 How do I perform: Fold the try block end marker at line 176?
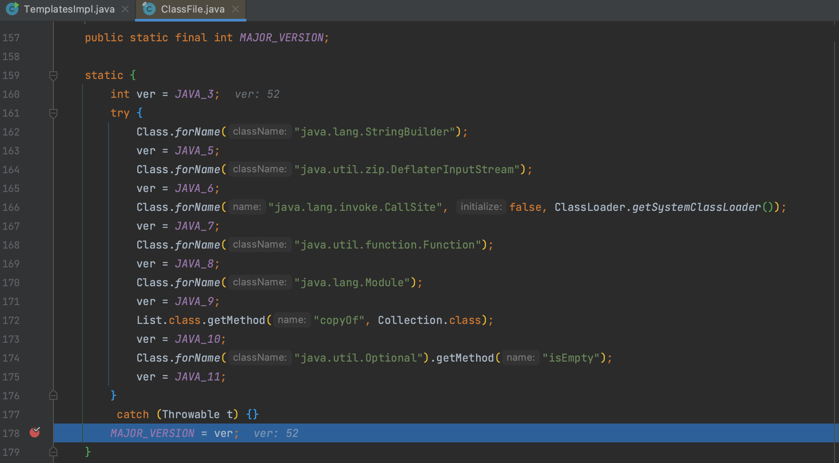[53, 395]
